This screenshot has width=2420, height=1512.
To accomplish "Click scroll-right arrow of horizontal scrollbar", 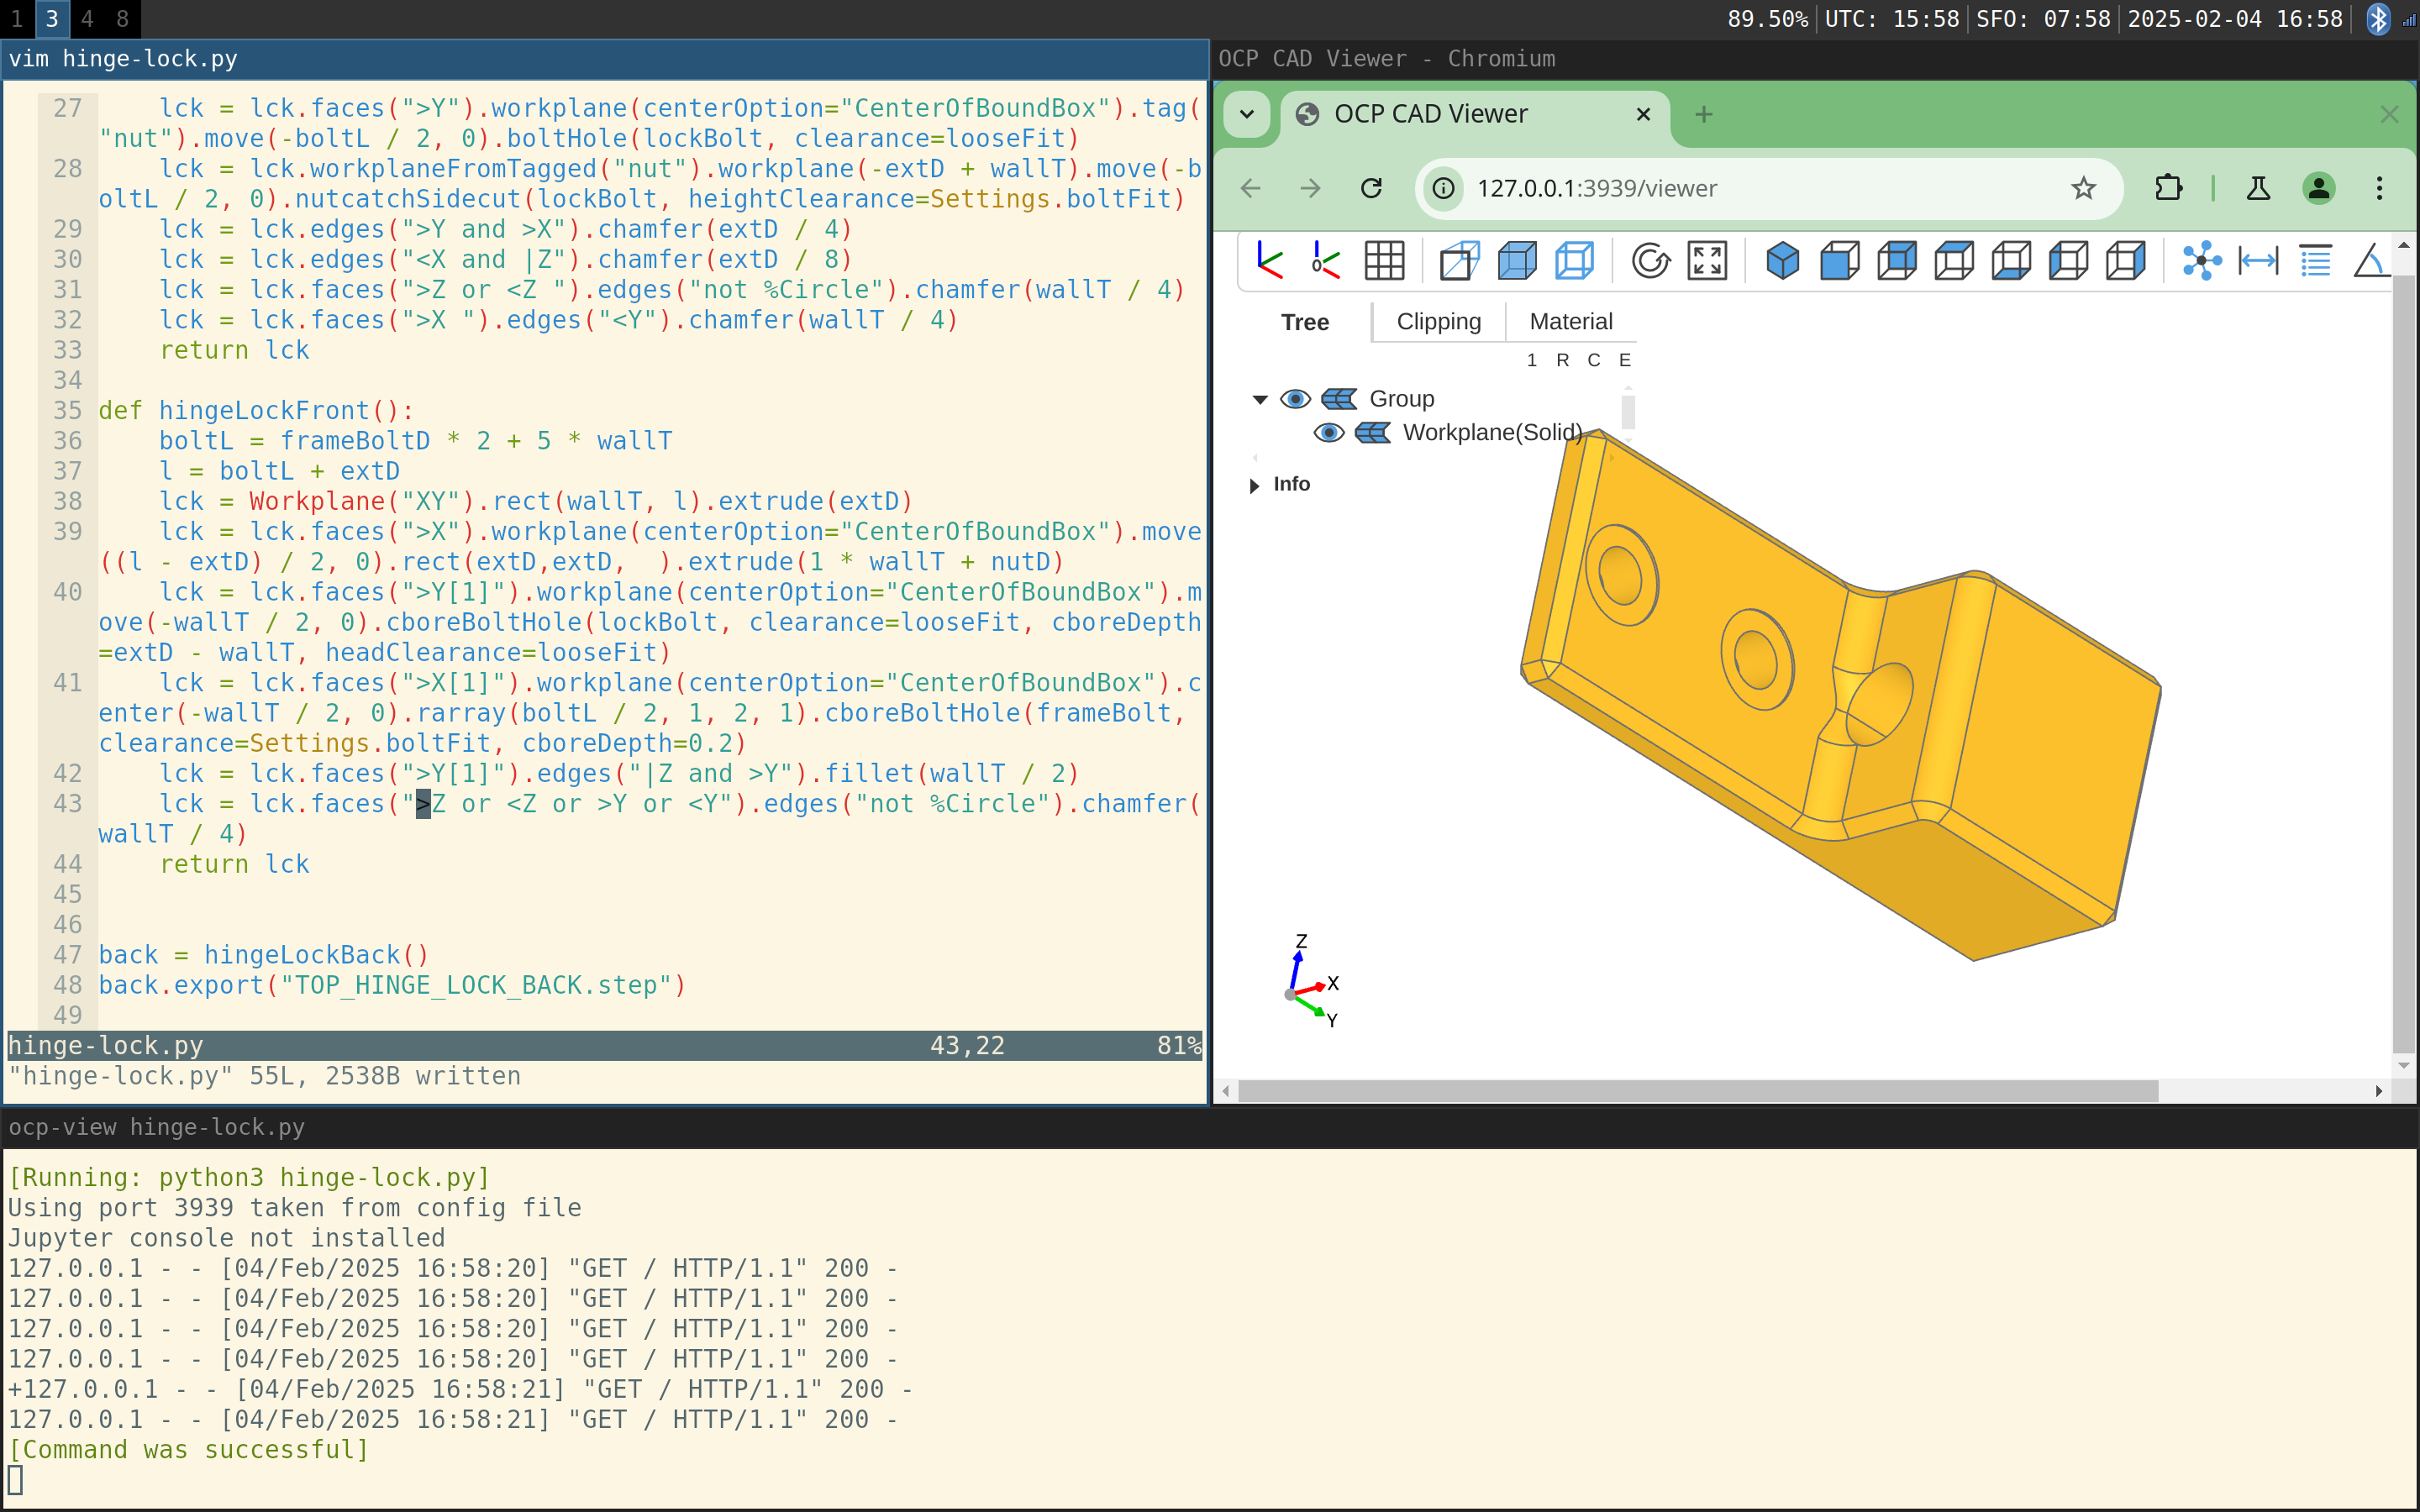I will coord(2379,1091).
